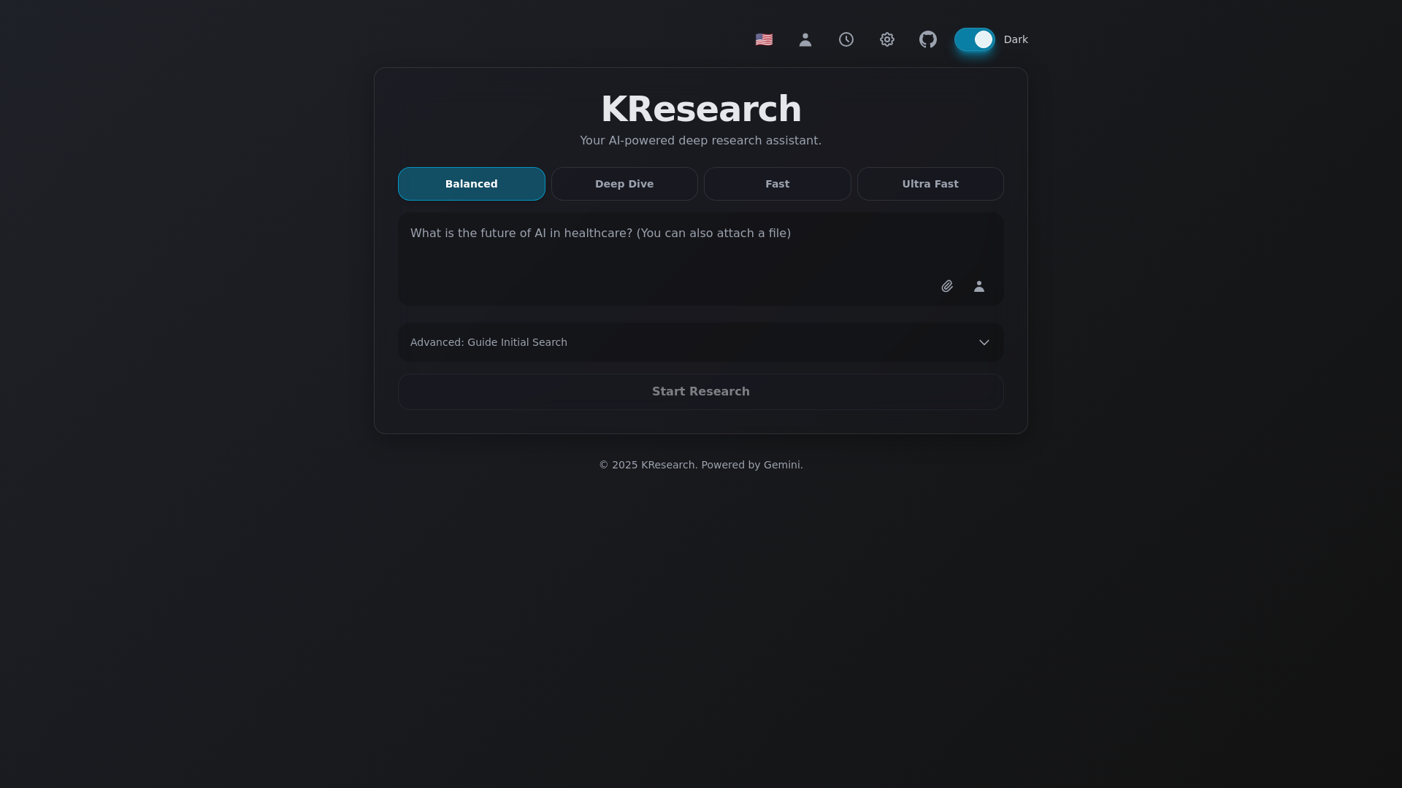Select the Fast research mode

pos(778,184)
